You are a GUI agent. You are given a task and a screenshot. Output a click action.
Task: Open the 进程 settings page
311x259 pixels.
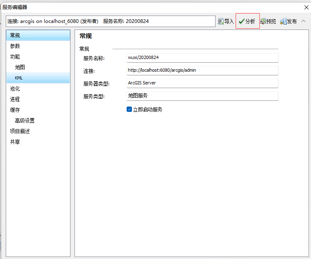pos(15,100)
